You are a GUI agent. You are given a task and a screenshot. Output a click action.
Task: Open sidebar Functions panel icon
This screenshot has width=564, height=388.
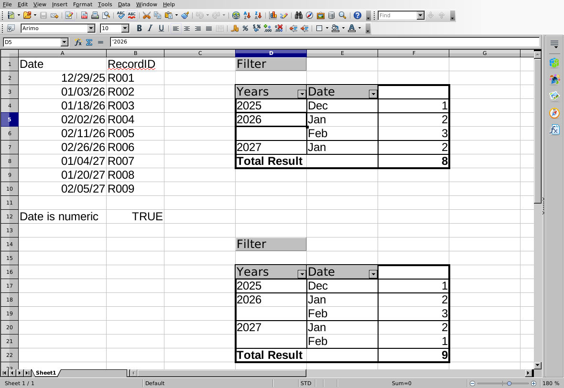tap(554, 129)
